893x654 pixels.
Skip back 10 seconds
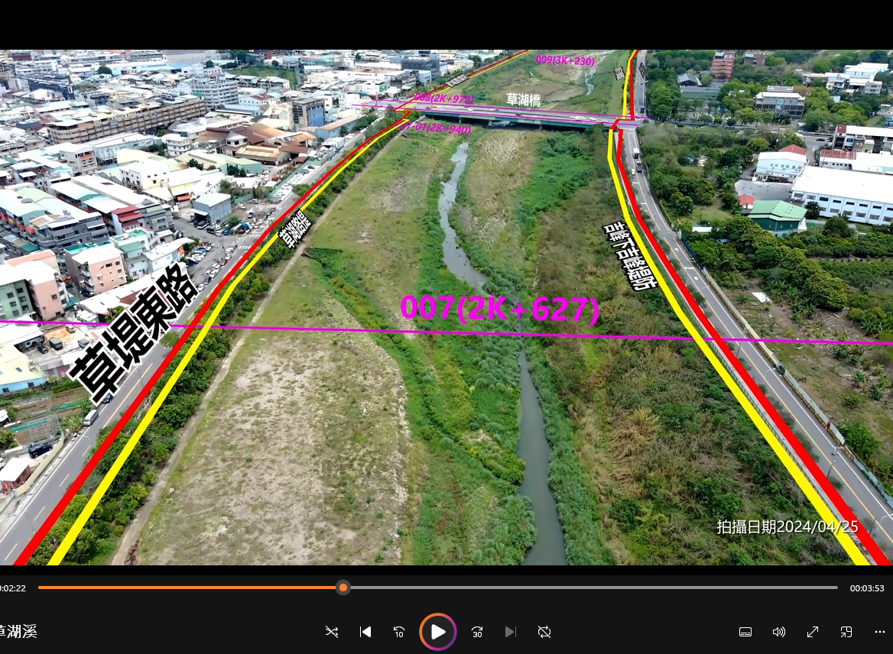click(399, 632)
